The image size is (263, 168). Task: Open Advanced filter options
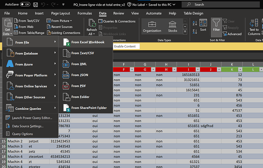232,34
